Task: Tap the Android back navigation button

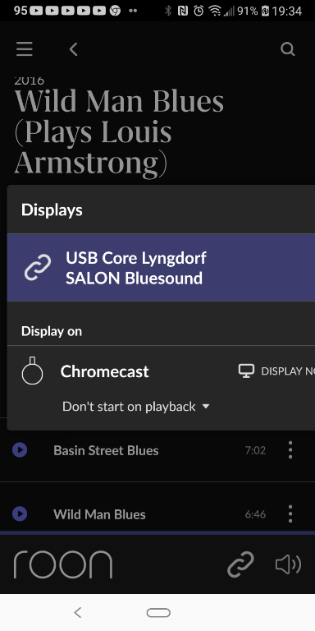Action: [x=78, y=612]
